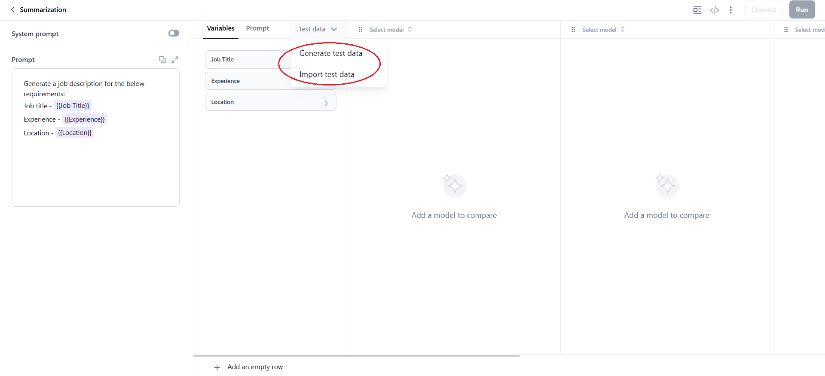Expand the prompt editor to full size
The height and width of the screenshot is (376, 825).
(x=175, y=60)
